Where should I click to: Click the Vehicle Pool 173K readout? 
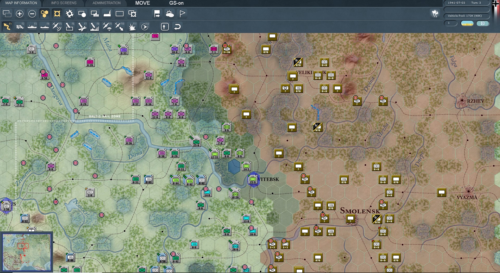466,16
